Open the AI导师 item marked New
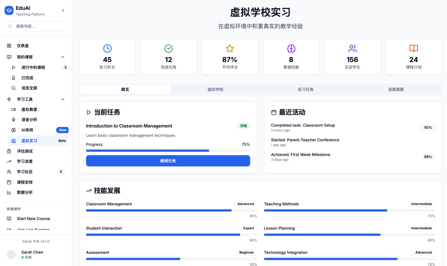The image size is (447, 266). [27, 130]
